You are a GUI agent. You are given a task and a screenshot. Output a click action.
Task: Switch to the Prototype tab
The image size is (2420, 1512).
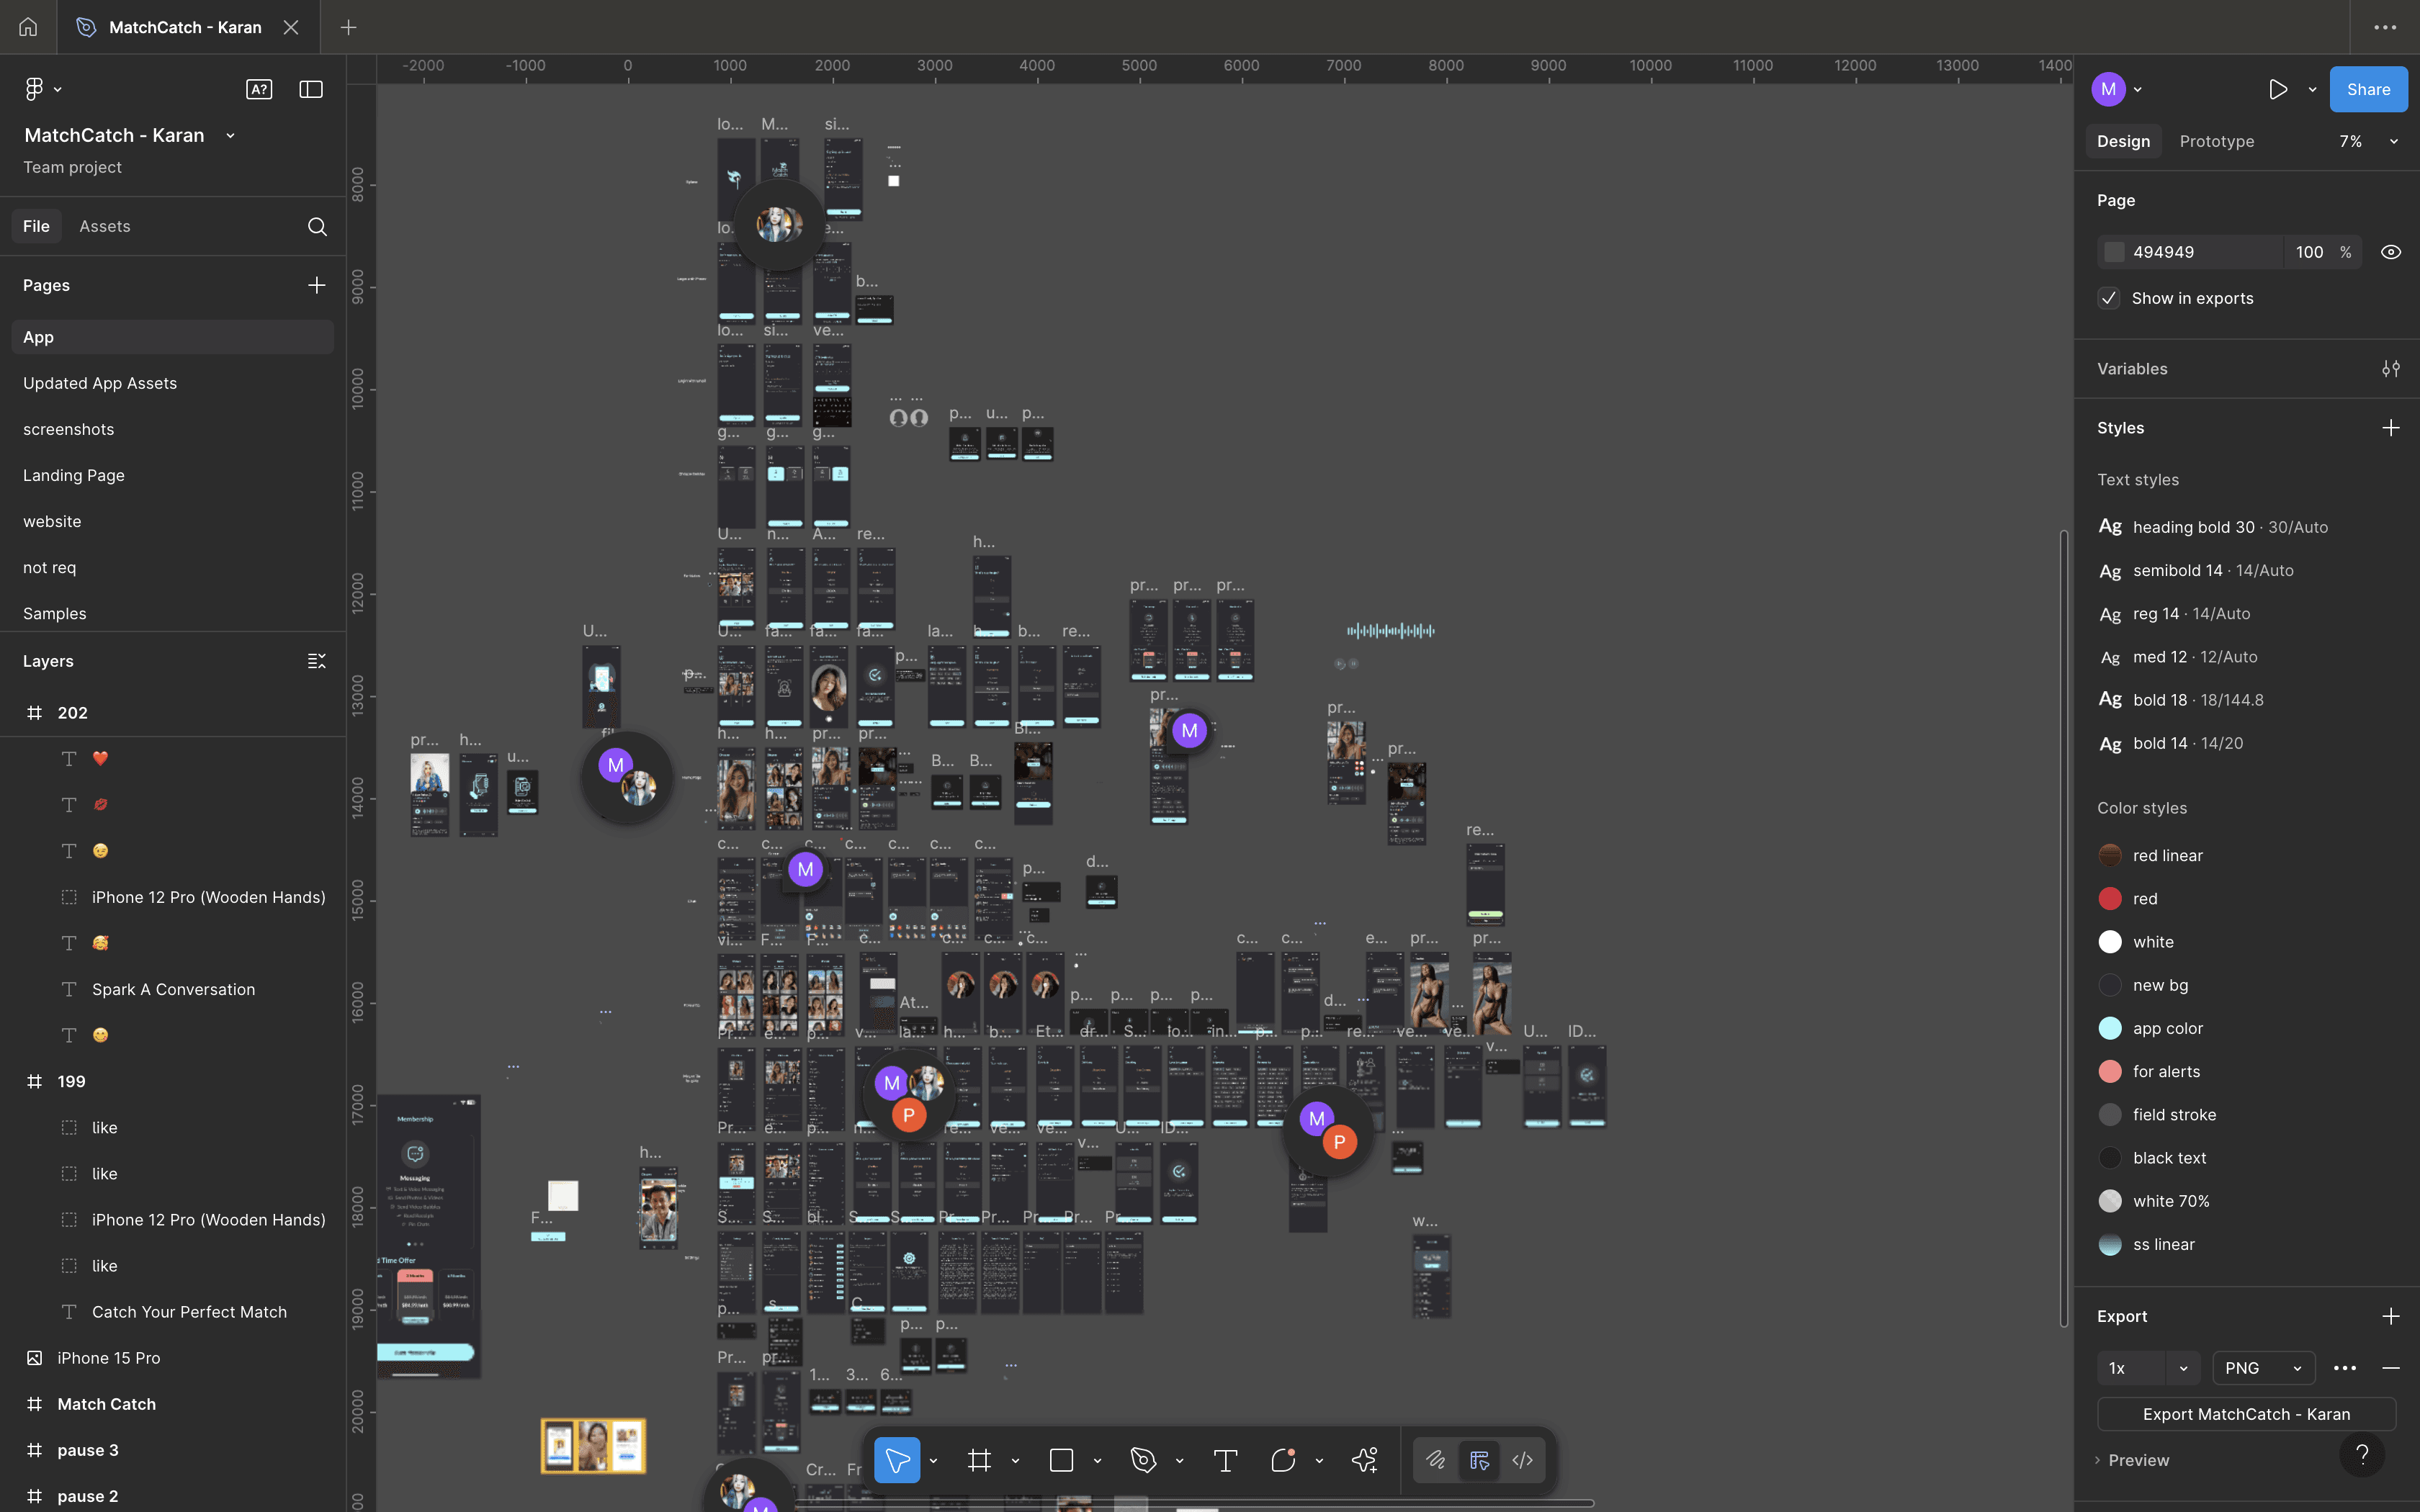tap(2216, 142)
